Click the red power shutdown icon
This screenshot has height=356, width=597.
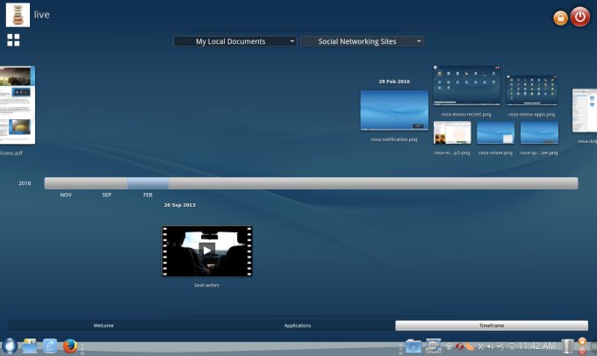tap(580, 17)
